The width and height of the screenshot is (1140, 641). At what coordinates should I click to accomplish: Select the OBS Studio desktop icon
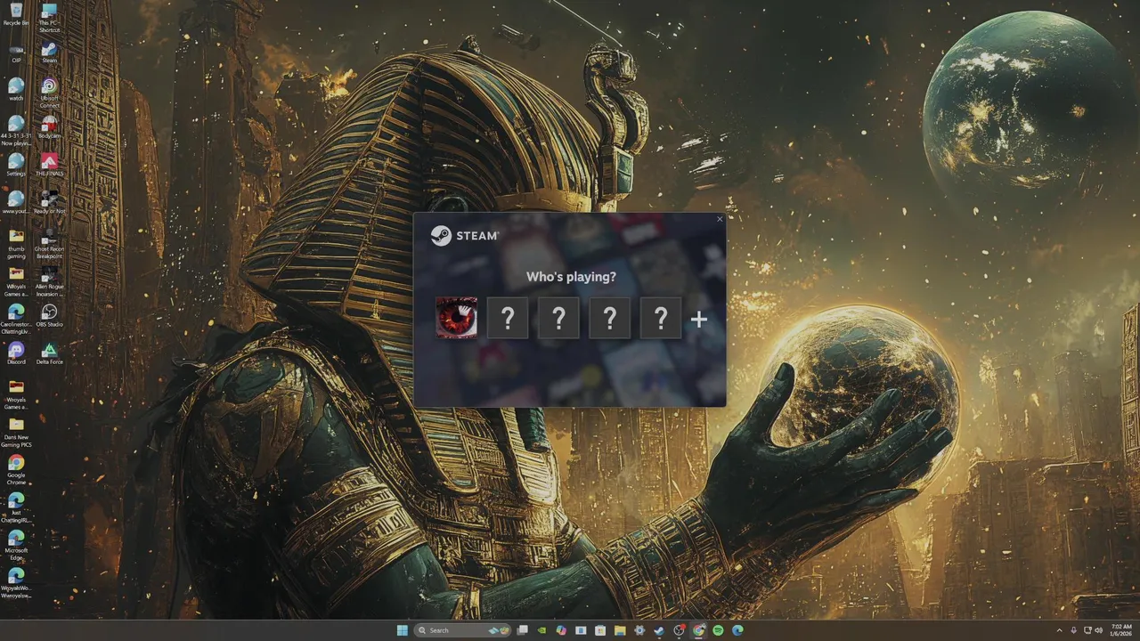pos(49,315)
